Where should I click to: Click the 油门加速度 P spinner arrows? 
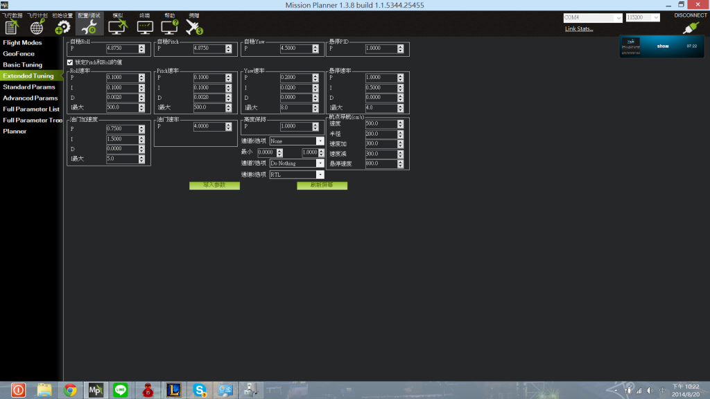(x=141, y=129)
